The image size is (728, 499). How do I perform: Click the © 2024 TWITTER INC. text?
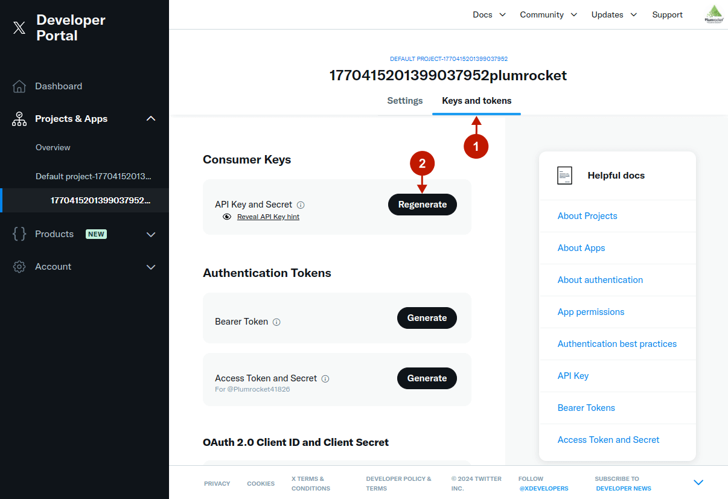pyautogui.click(x=476, y=483)
